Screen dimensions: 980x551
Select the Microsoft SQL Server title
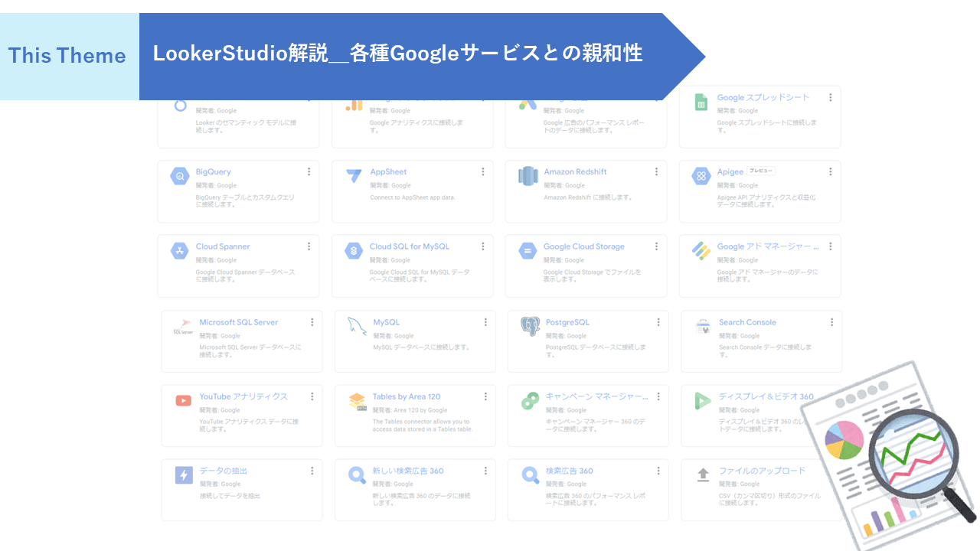pos(239,322)
